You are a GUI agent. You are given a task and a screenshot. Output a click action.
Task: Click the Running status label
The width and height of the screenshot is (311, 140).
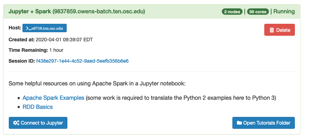tap(284, 12)
